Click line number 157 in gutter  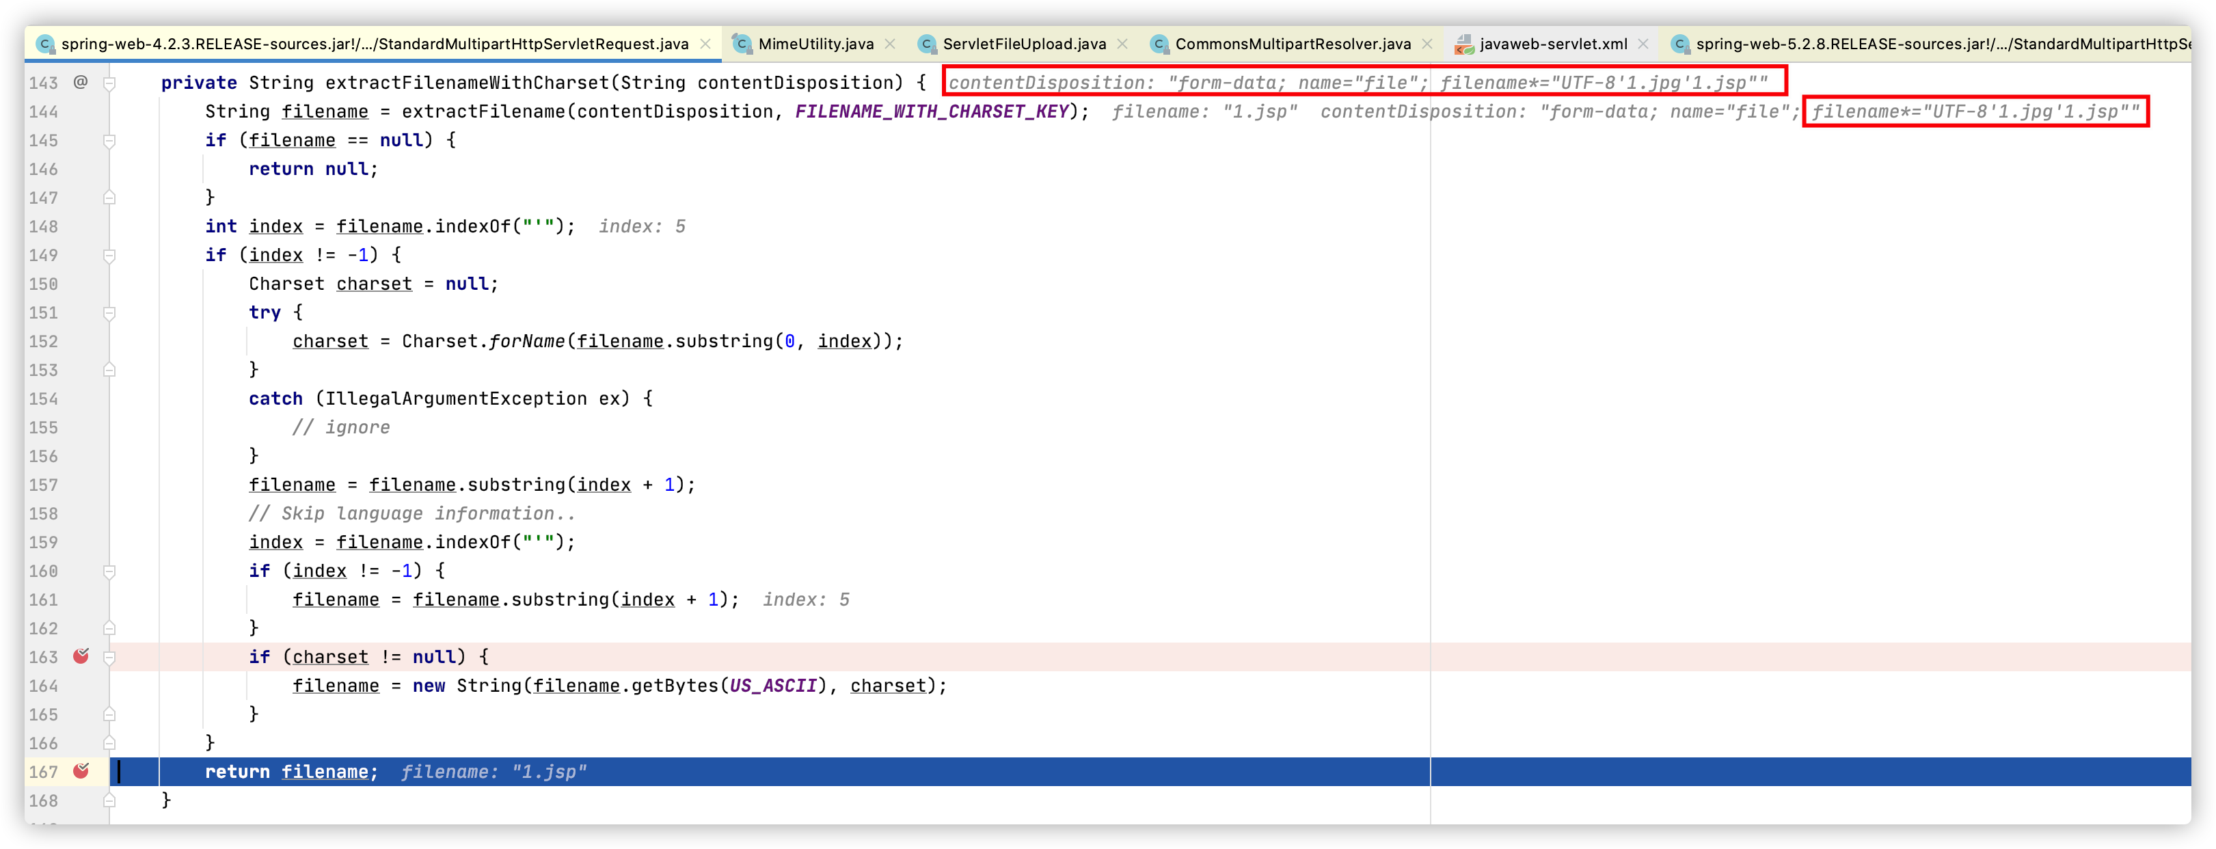(x=43, y=485)
